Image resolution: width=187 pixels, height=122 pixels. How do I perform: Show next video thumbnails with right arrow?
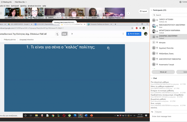(128, 13)
